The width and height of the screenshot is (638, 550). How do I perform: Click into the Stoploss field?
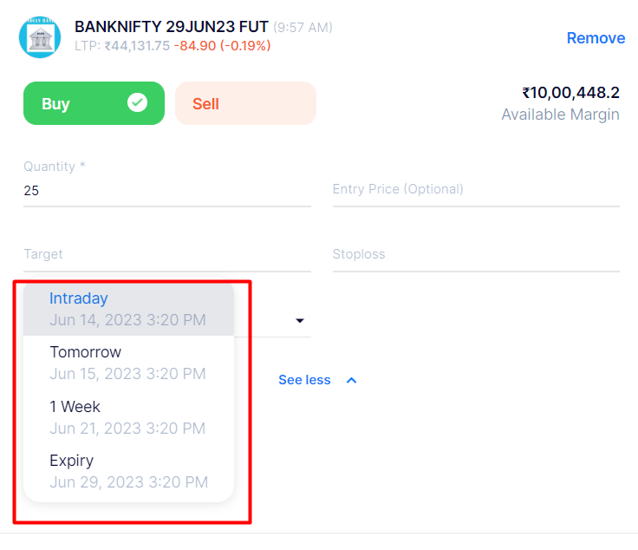point(475,254)
